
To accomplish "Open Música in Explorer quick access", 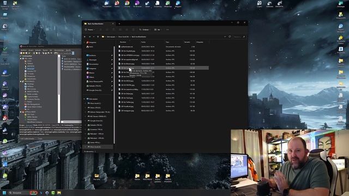I will (x=91, y=72).
